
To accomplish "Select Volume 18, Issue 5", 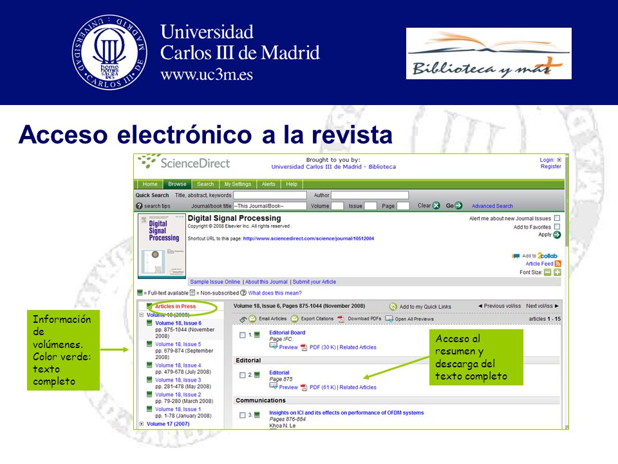I will [178, 344].
